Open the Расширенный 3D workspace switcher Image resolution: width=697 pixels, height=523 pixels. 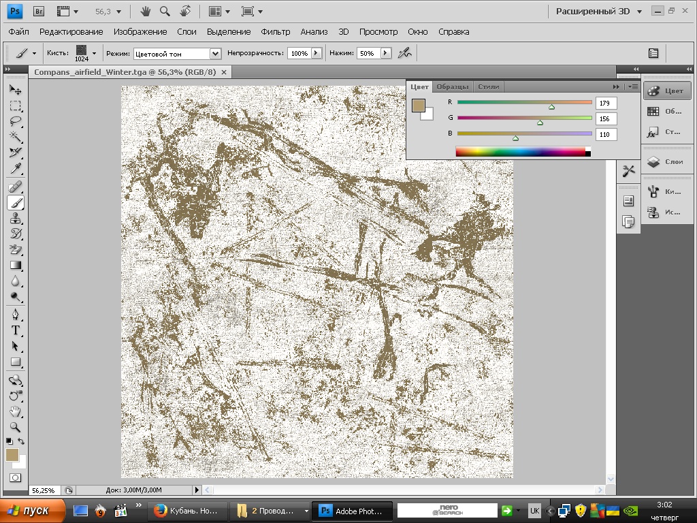tap(599, 11)
